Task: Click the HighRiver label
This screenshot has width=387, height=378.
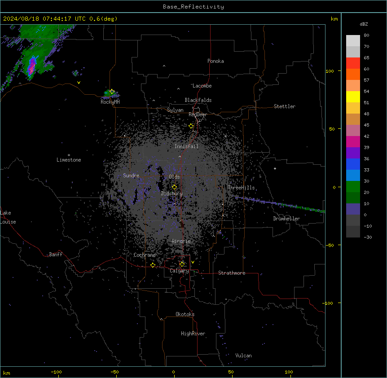Action: tap(193, 334)
